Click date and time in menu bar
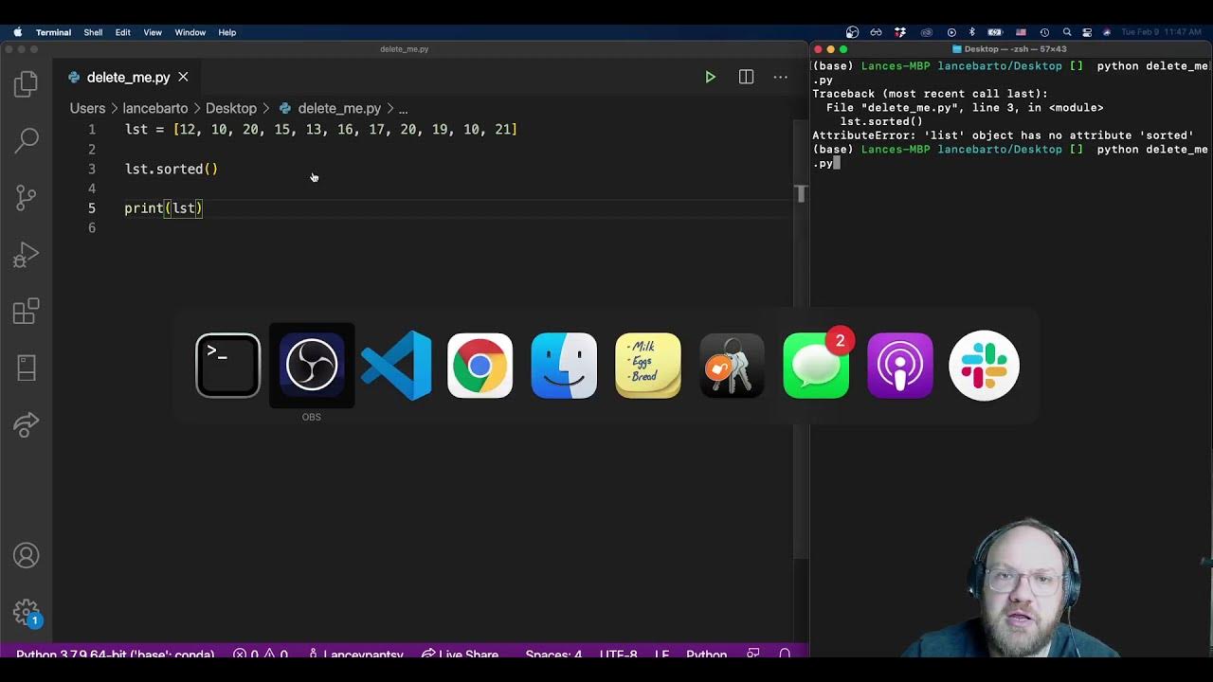This screenshot has height=682, width=1213. tap(1161, 32)
